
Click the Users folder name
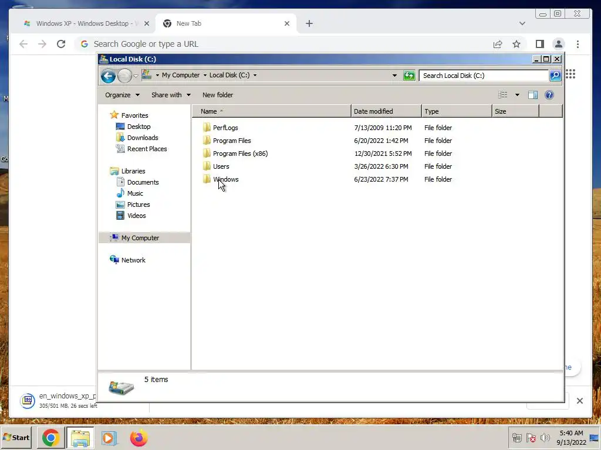click(221, 166)
